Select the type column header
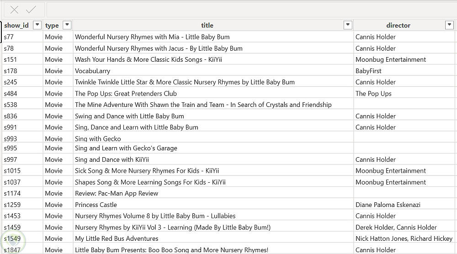Viewport: 457px width, 254px height. [52, 25]
